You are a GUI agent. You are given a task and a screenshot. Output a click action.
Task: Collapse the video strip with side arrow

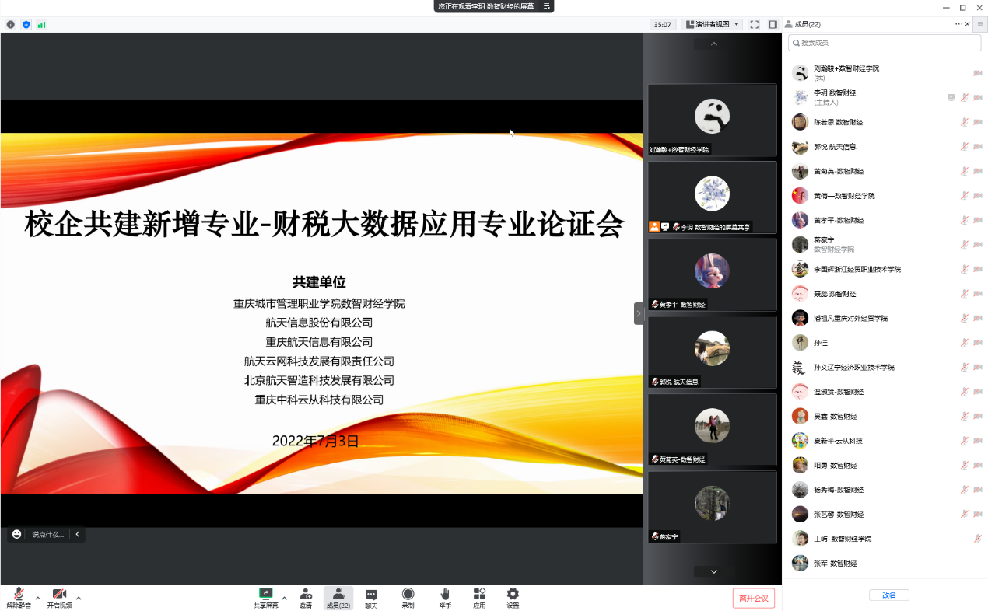click(x=639, y=313)
